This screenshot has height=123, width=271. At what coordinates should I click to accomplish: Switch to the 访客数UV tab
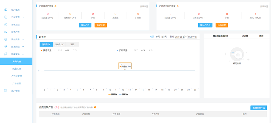[59, 44]
